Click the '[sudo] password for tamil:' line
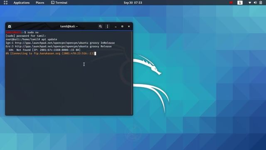The image size is (266, 150). point(26,36)
